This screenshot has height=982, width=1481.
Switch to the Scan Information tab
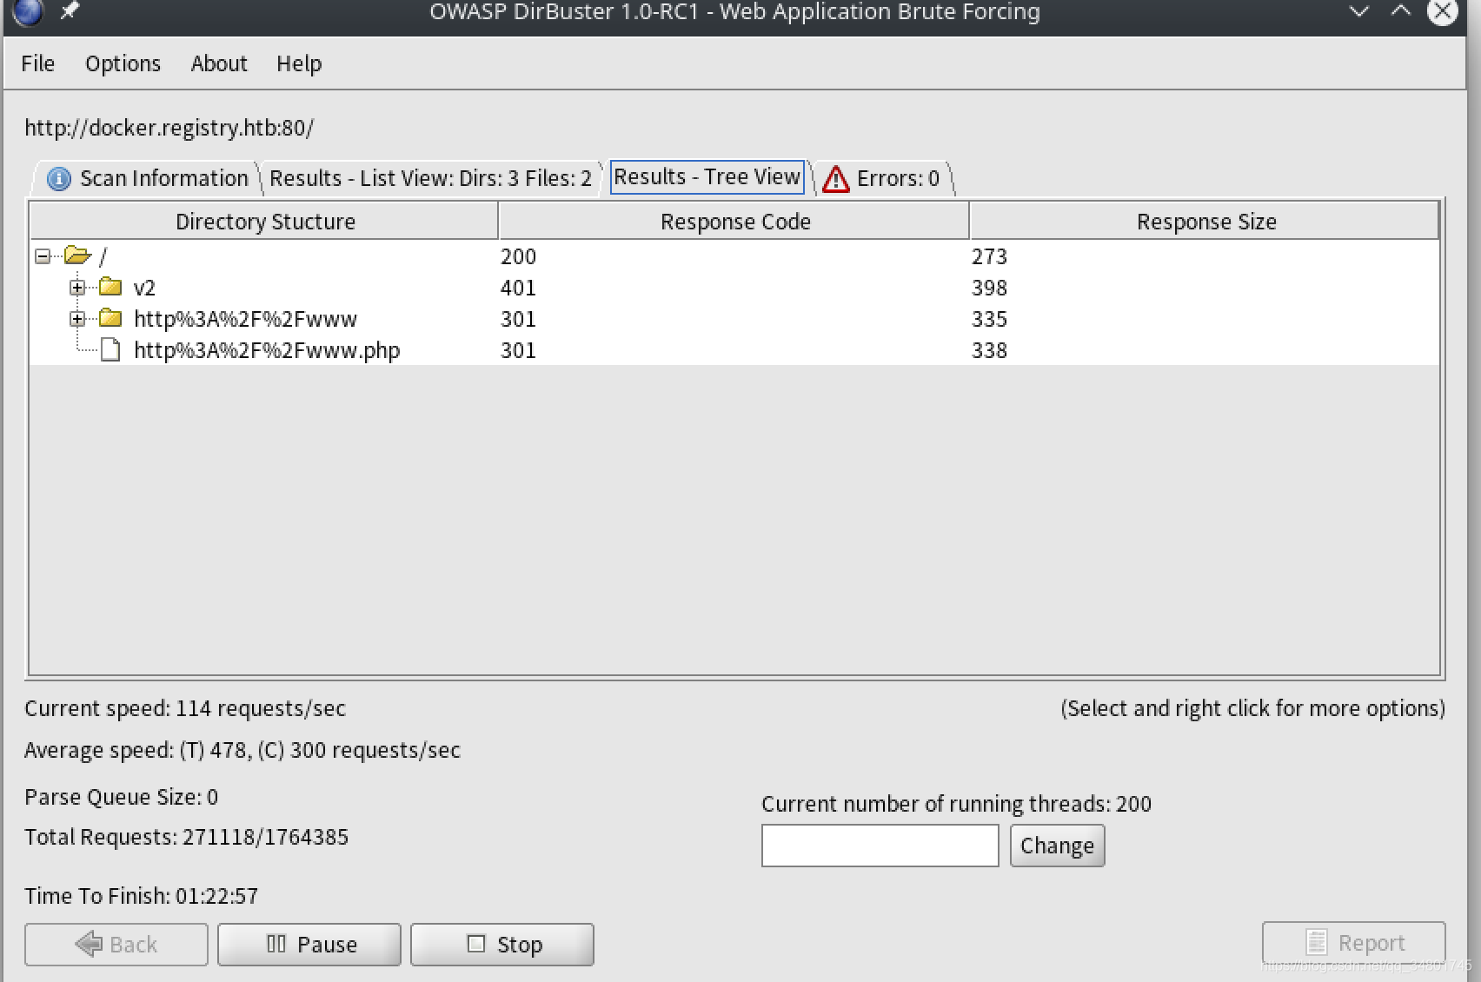pos(147,178)
